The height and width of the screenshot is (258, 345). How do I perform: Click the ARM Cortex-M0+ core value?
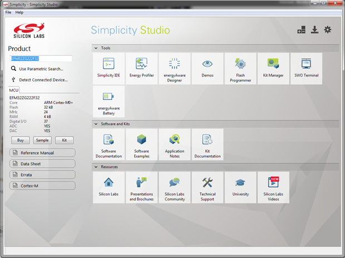point(59,103)
